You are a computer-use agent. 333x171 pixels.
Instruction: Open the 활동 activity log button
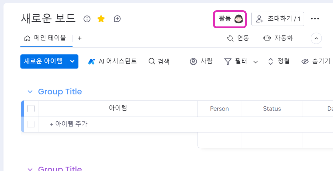pyautogui.click(x=230, y=19)
